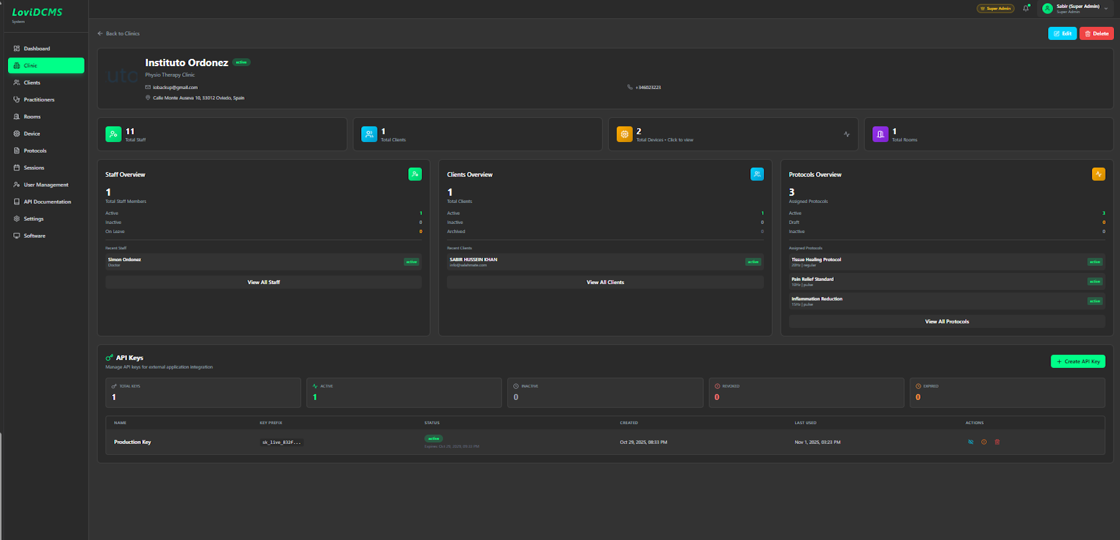Click the purple Total Rooms icon
Viewport: 1120px width, 540px height.
pos(880,134)
